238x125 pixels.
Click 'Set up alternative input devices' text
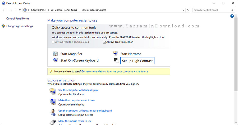76,115
